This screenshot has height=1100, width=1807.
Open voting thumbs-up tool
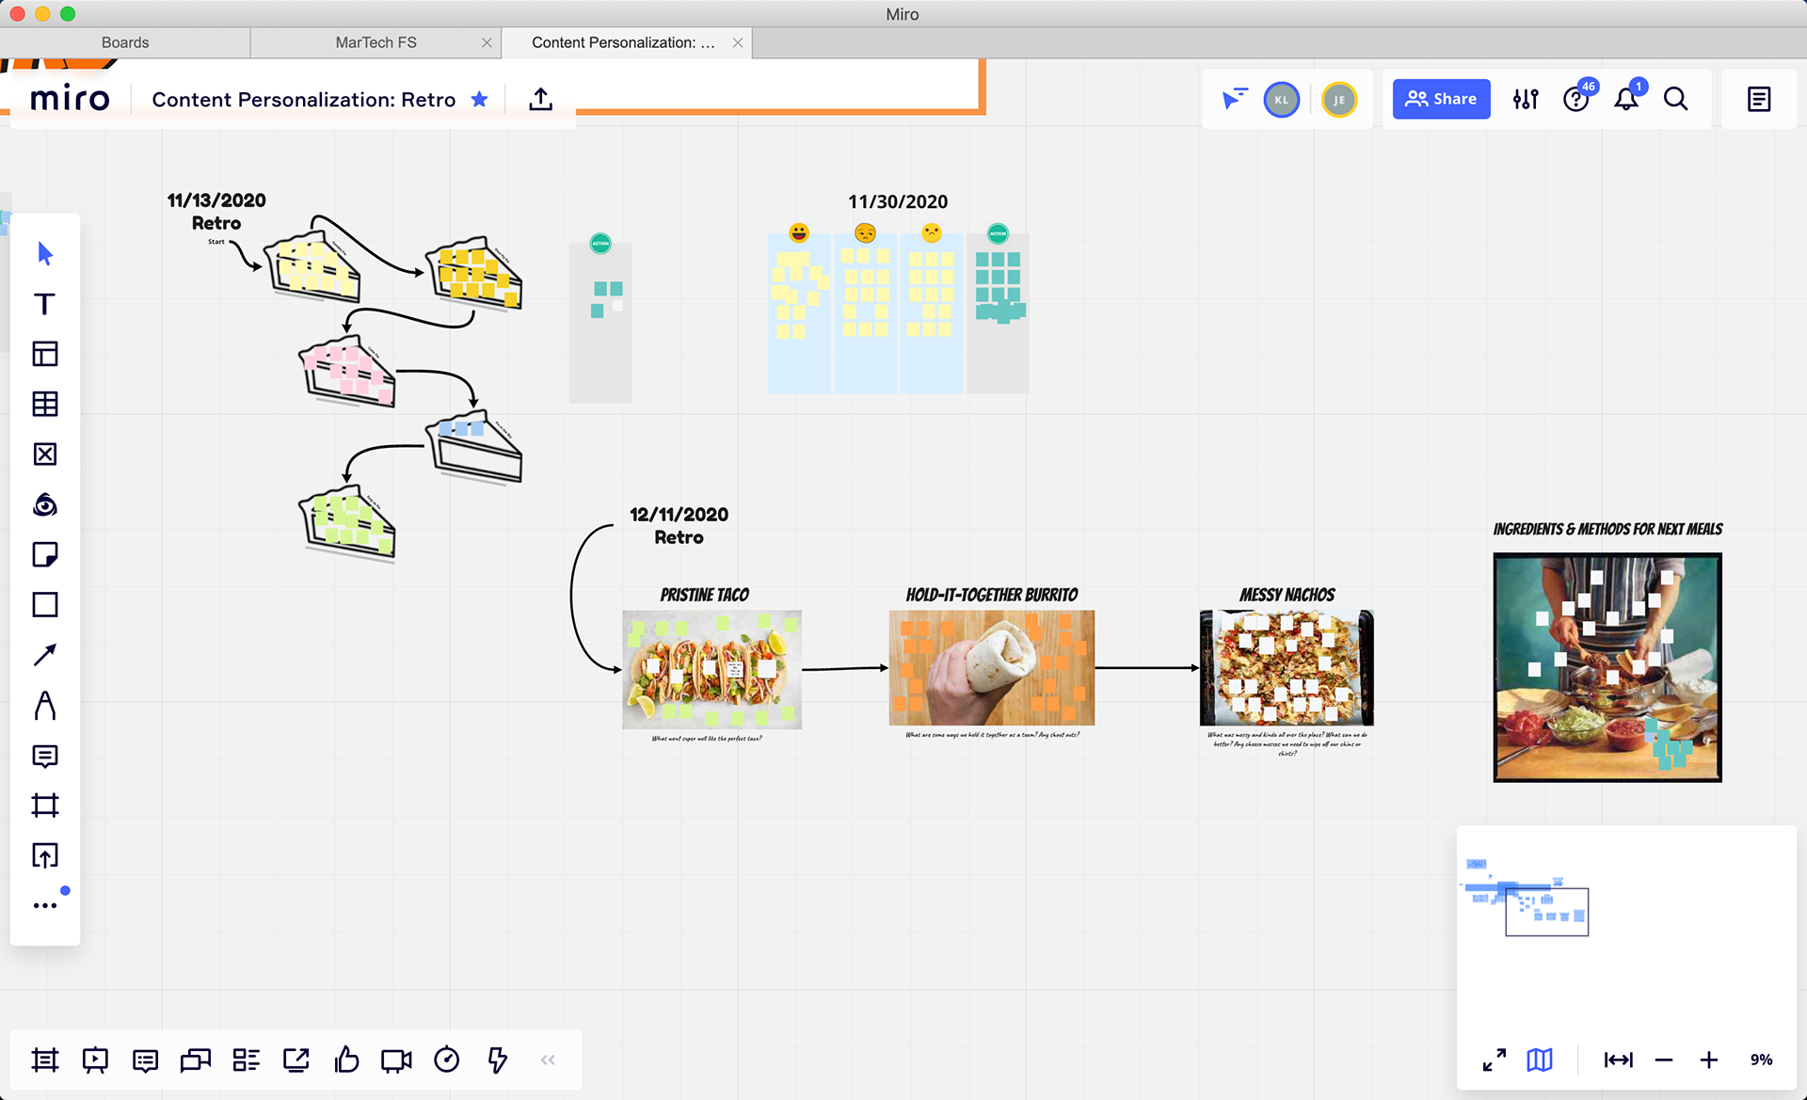pyautogui.click(x=346, y=1060)
